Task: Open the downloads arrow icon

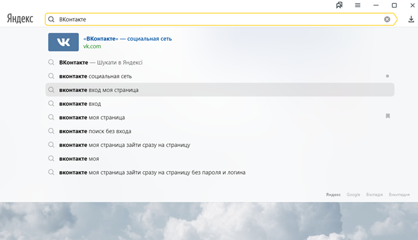Action: pos(411,19)
